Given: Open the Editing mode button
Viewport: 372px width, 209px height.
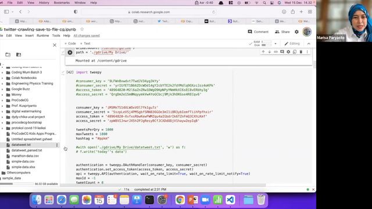Looking at the screenshot, I should tap(292, 44).
